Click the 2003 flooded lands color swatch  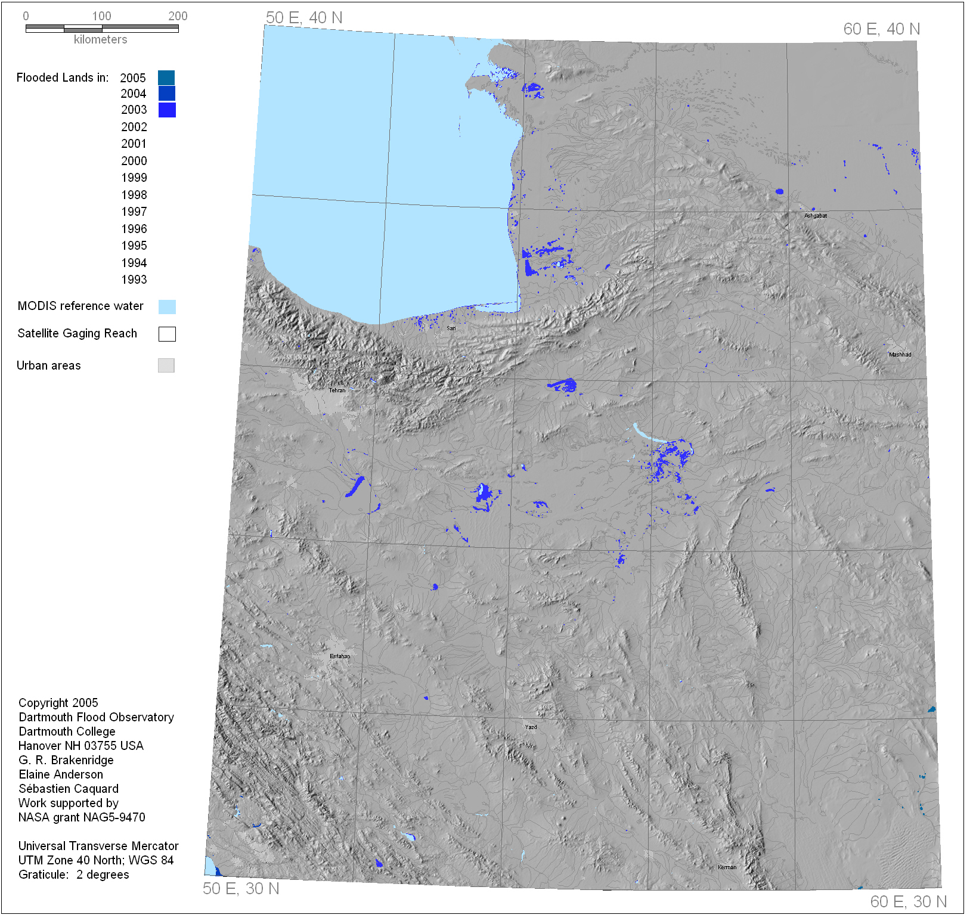pyautogui.click(x=167, y=110)
